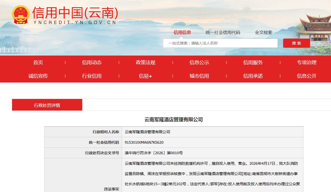Click the 云南军隆酒店管理有限公司 heading
Viewport: 331px width, 192px height.
click(174, 120)
